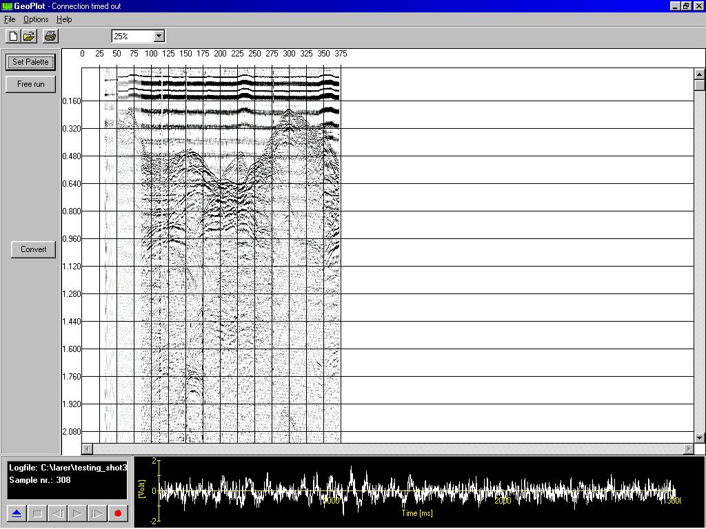Click the Set Palette button
Image resolution: width=706 pixels, height=529 pixels.
point(30,62)
